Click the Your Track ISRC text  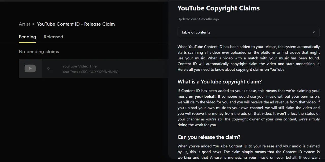tap(90, 72)
